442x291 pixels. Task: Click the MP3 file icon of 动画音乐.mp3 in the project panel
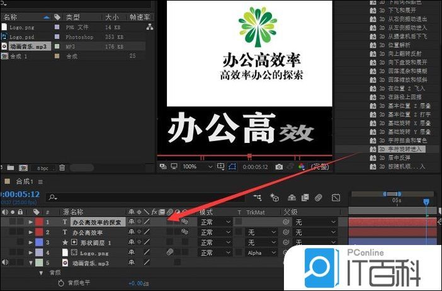[x=4, y=46]
